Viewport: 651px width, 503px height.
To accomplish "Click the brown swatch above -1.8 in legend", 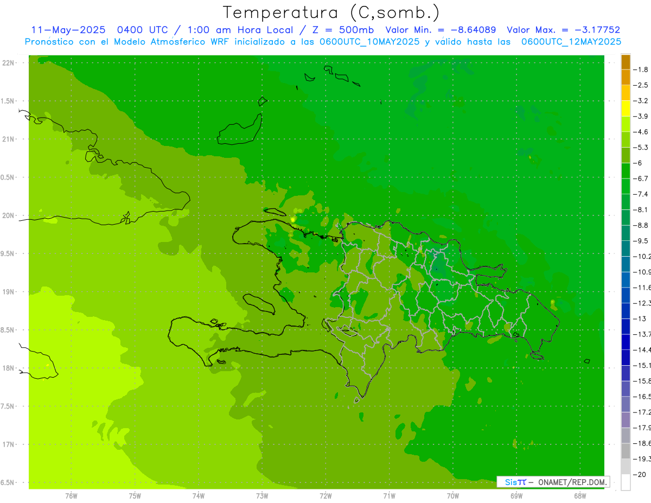I will (x=626, y=62).
